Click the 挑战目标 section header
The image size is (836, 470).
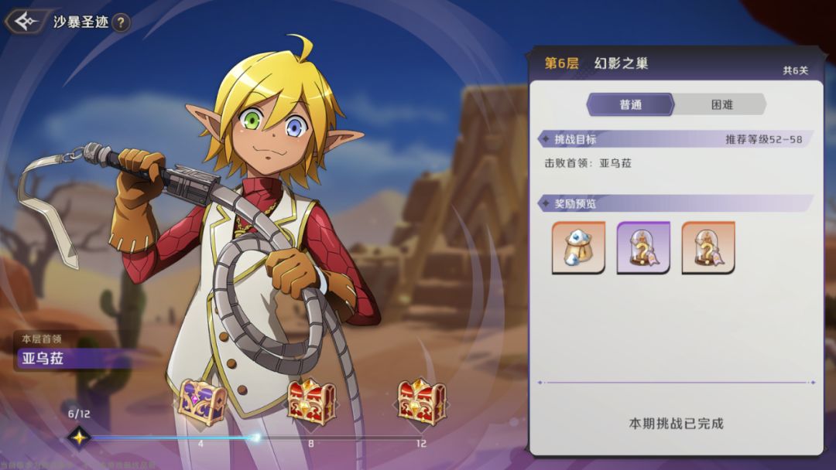[x=676, y=139]
